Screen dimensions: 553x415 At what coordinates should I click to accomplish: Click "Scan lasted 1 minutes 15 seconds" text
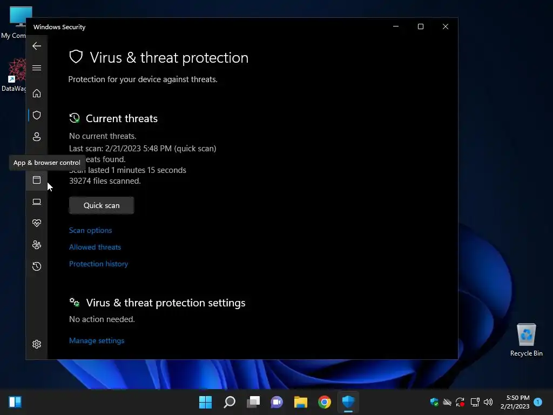click(127, 170)
